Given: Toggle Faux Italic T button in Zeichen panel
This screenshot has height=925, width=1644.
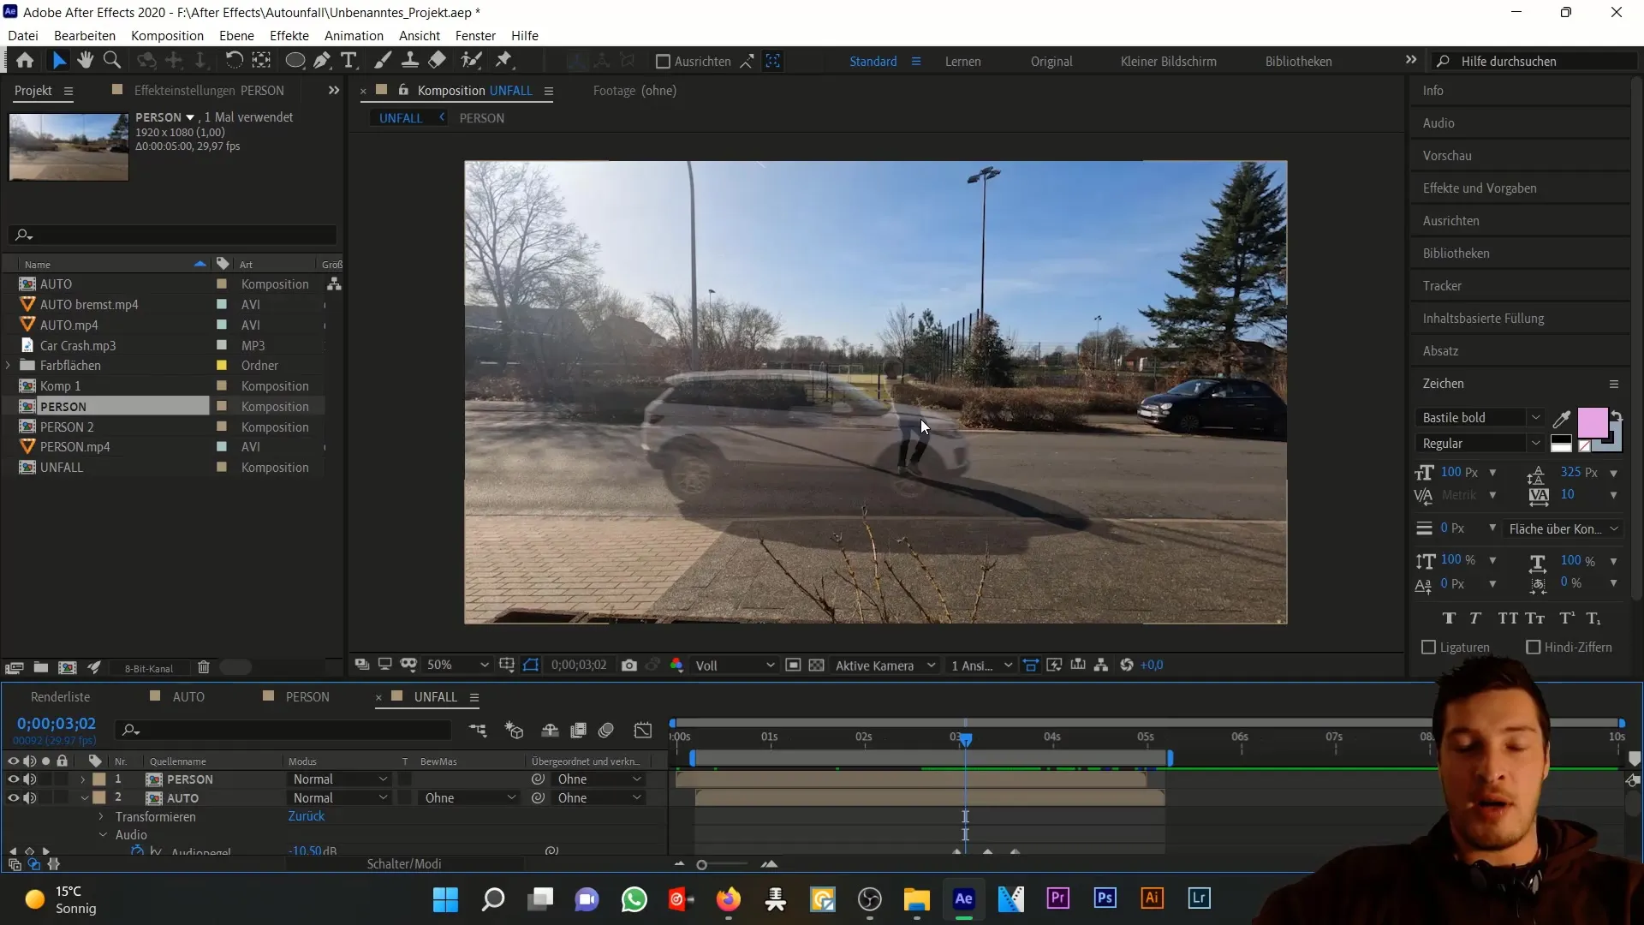Looking at the screenshot, I should point(1475,618).
